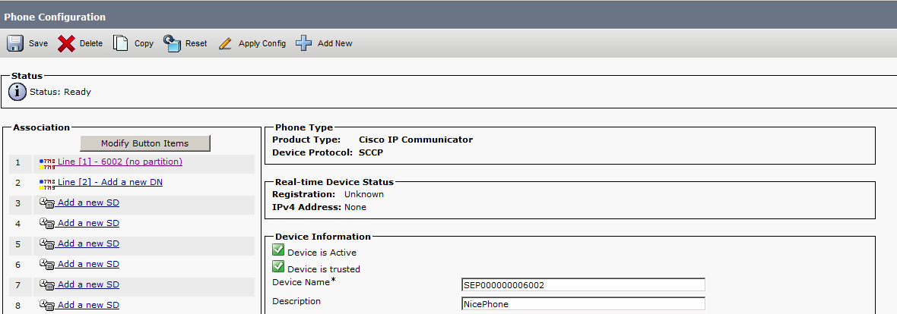This screenshot has height=314, width=897.
Task: Open Line [1] - 6002 (no partition) link
Action: (120, 162)
